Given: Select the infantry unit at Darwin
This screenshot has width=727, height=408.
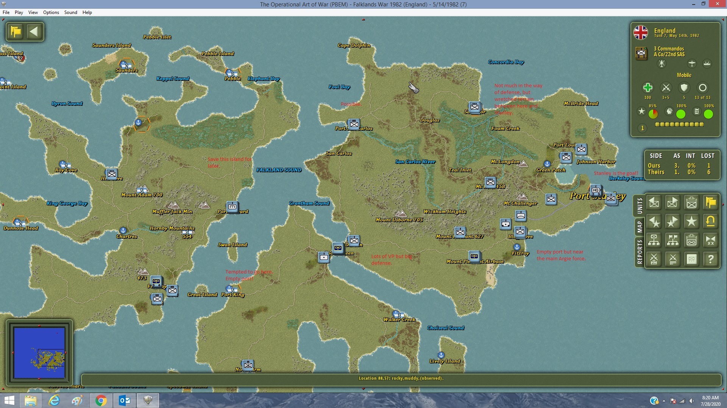Looking at the screenshot, I should [x=354, y=240].
